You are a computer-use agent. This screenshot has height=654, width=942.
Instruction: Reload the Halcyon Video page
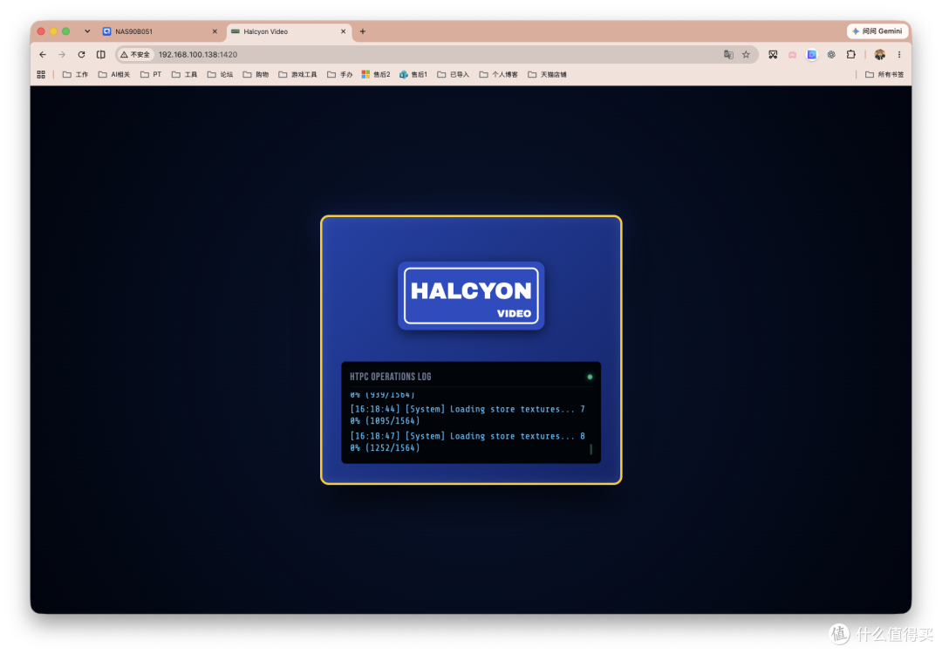click(x=81, y=55)
